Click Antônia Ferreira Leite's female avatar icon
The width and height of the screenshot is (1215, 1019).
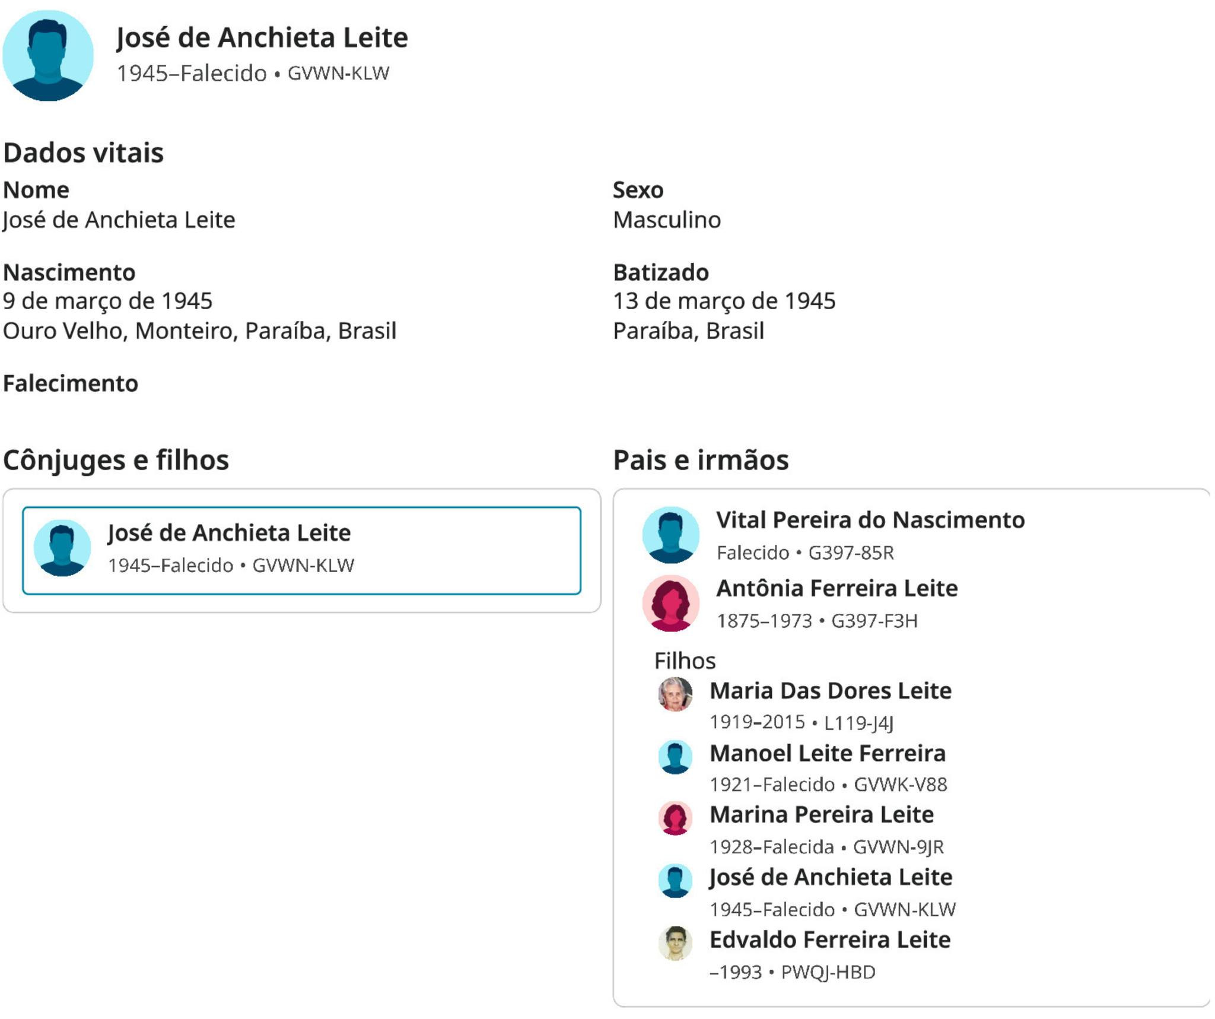tap(670, 603)
